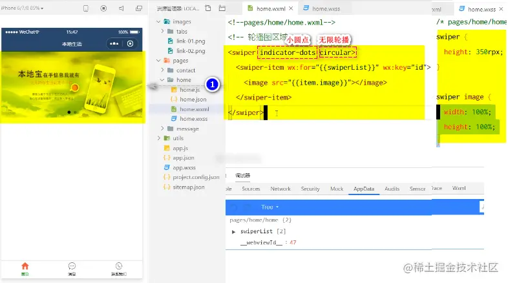Screen dimensions: 508x283
Task: Open home.wxss in file tree
Action: [194, 119]
